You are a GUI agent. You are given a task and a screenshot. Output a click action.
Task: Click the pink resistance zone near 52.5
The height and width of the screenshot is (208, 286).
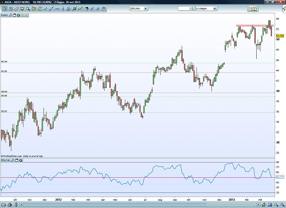click(255, 26)
